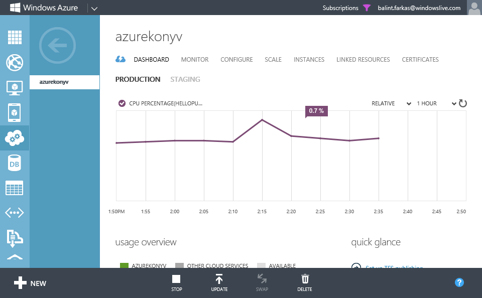The image size is (482, 298).
Task: Open the Subscriptions filter funnel icon
Action: click(367, 8)
